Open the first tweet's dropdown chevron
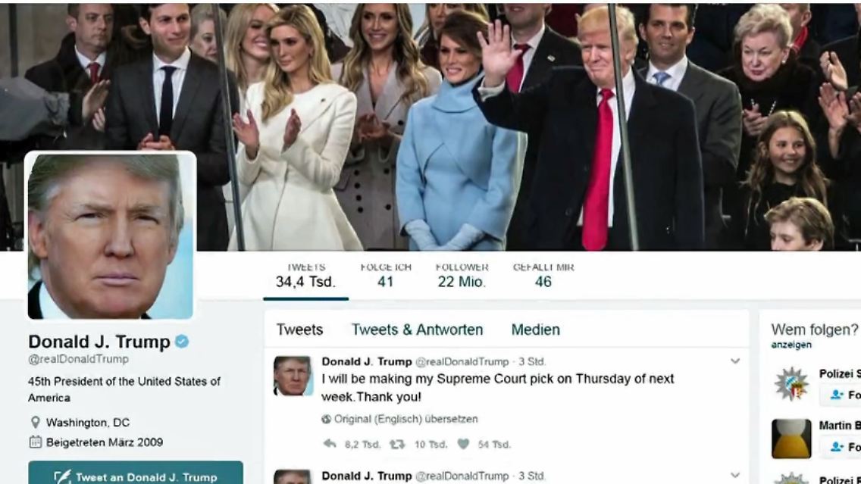 click(735, 361)
